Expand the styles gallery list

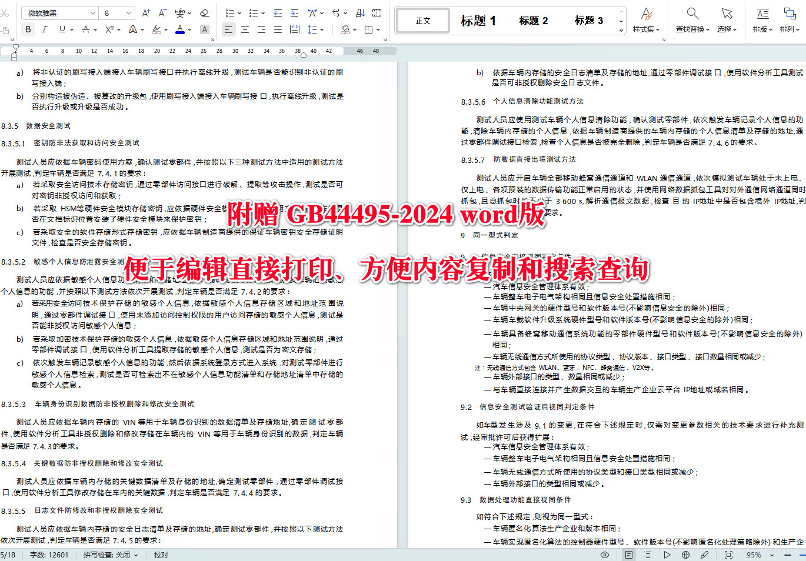click(621, 30)
